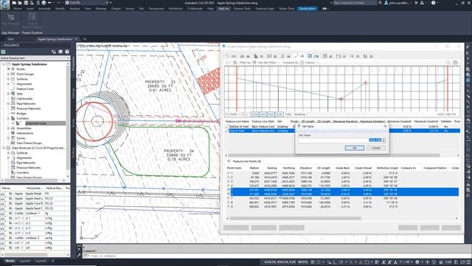This screenshot has height=266, width=472.
Task: Click the Feature Line Points horizontal scrollbar
Action: click(295, 219)
